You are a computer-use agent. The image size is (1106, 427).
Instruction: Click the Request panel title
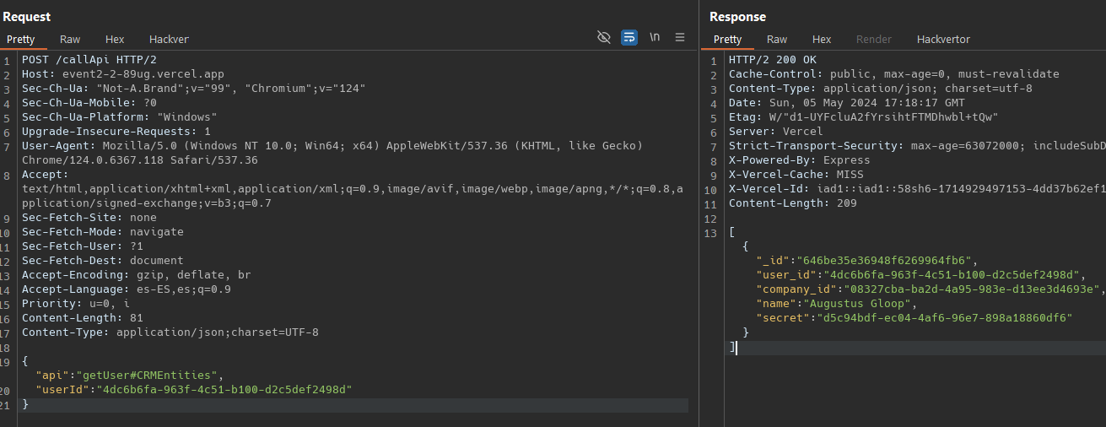point(27,16)
